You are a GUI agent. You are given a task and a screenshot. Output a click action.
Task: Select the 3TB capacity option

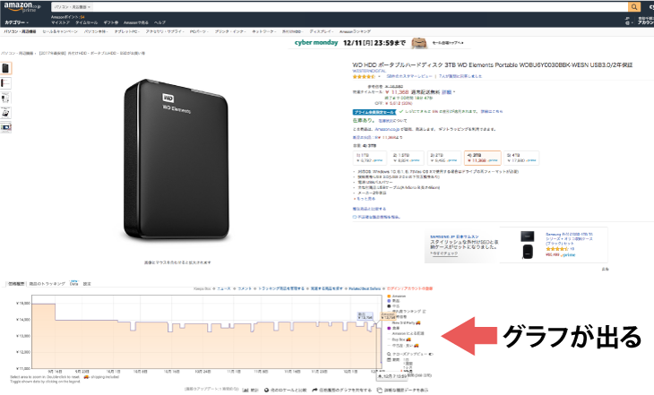[x=482, y=158]
